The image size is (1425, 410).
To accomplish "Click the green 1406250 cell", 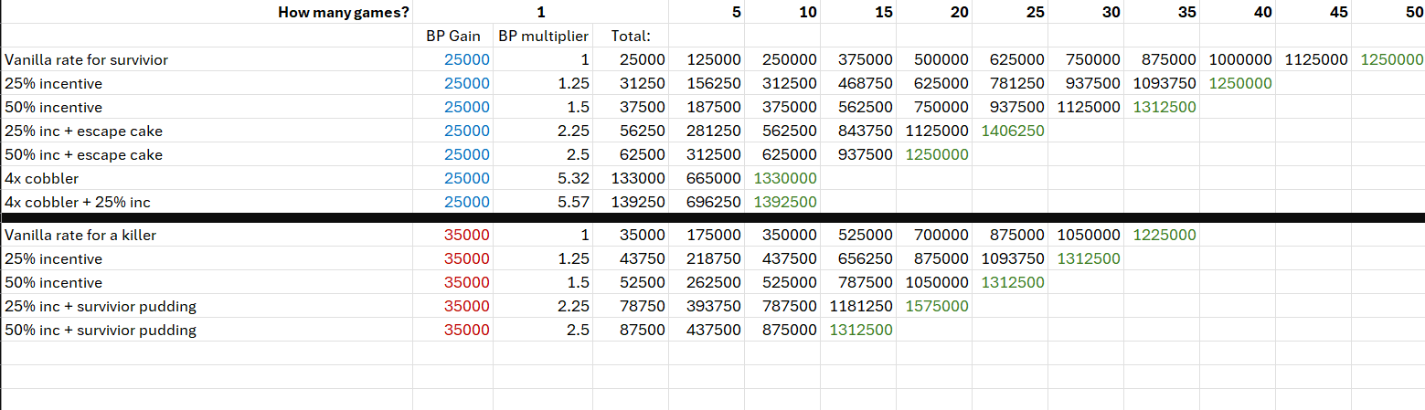I will pos(1010,131).
